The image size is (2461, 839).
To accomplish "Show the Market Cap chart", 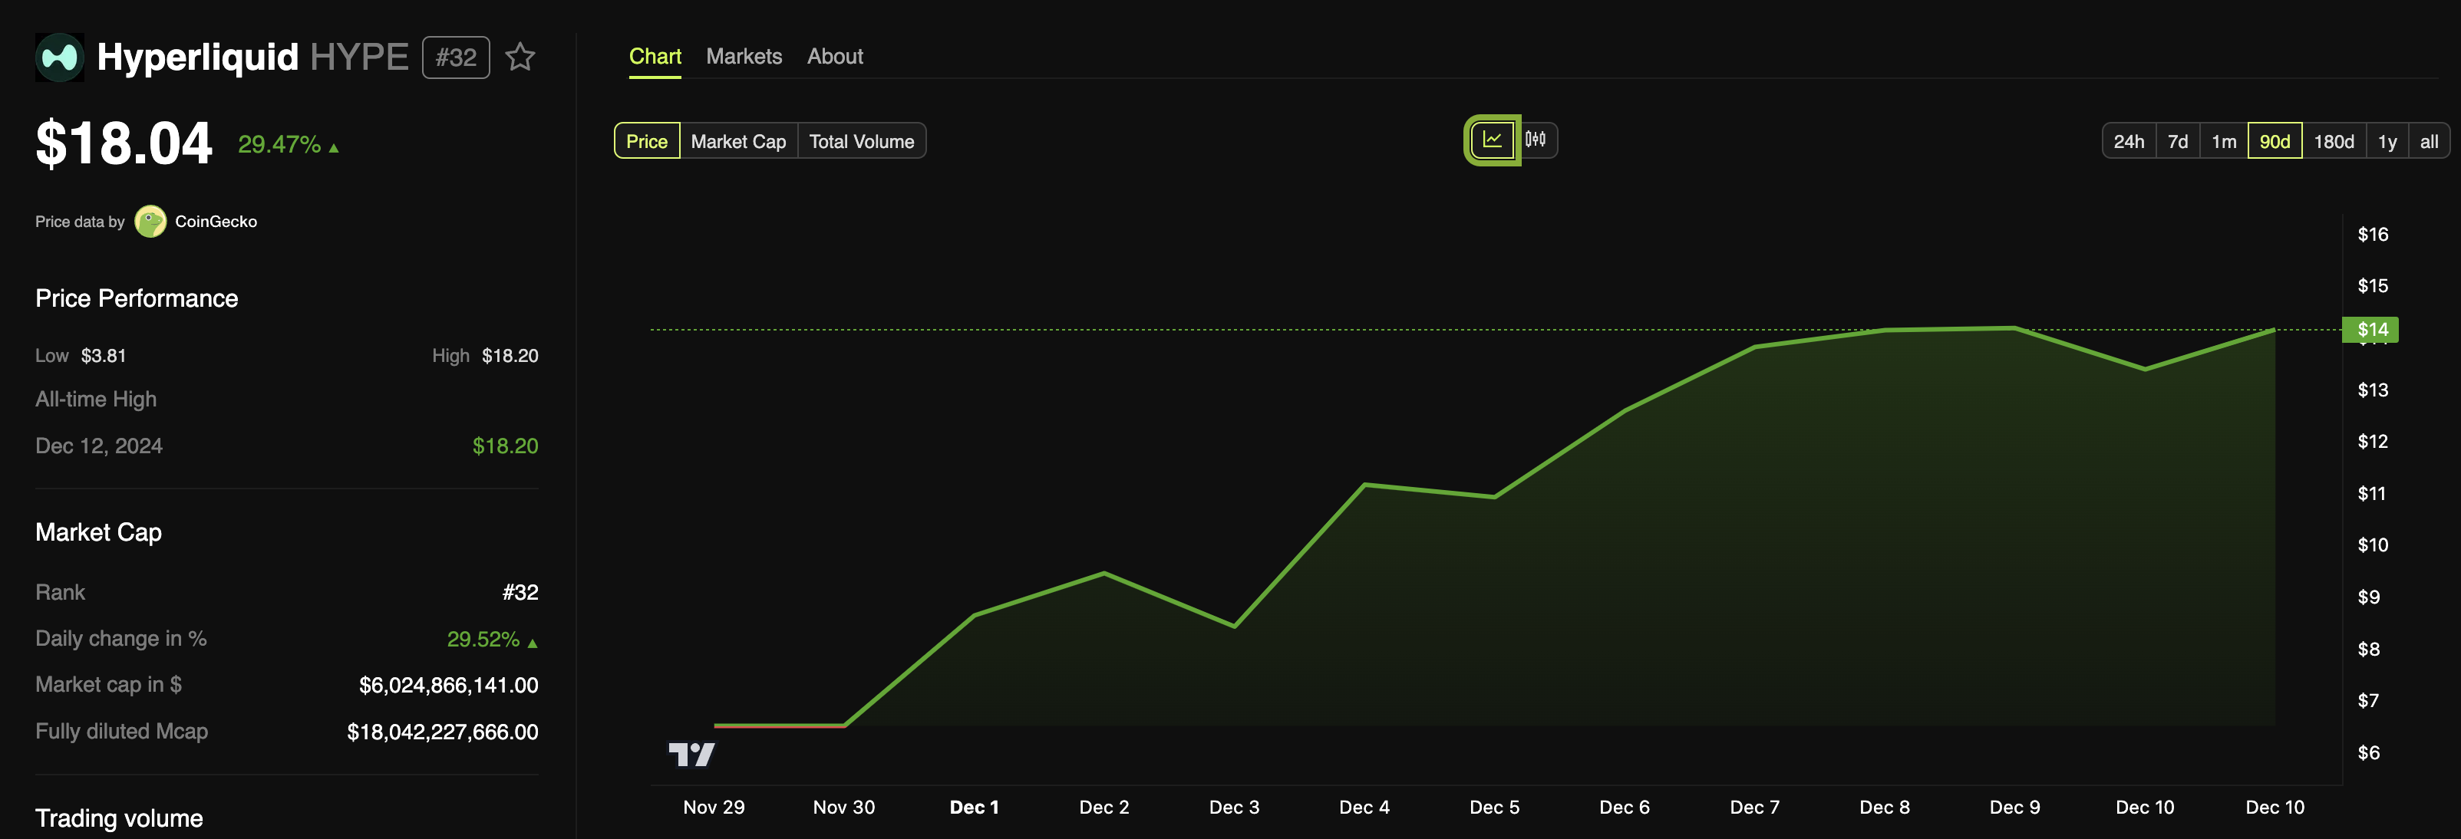I will 737,141.
